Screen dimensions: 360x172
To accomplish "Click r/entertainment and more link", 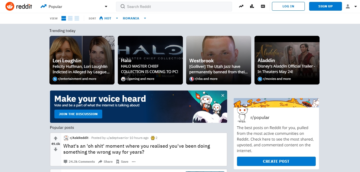I will click(x=77, y=79).
